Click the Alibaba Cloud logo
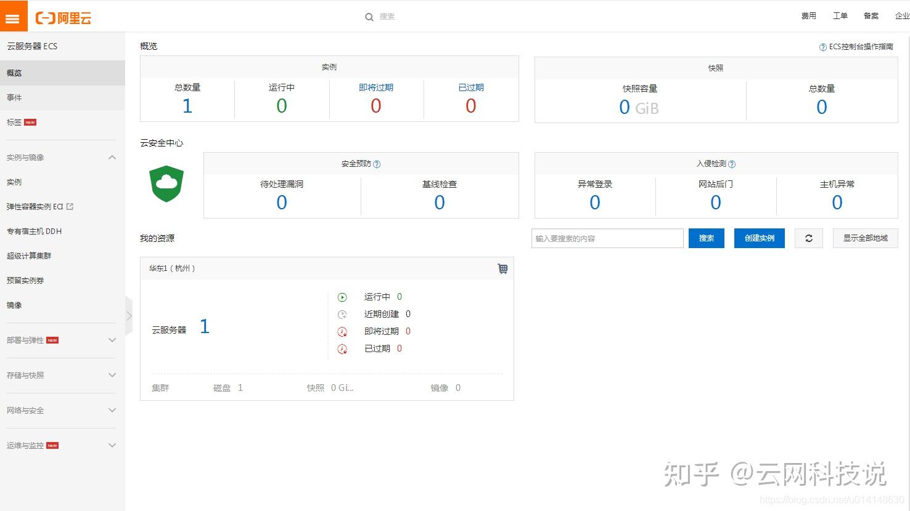This screenshot has width=910, height=511. point(64,18)
